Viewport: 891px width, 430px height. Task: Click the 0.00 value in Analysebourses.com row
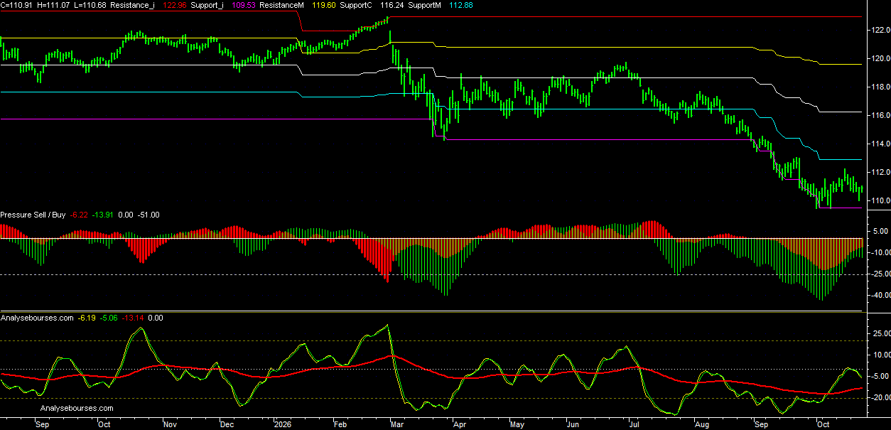[156, 318]
